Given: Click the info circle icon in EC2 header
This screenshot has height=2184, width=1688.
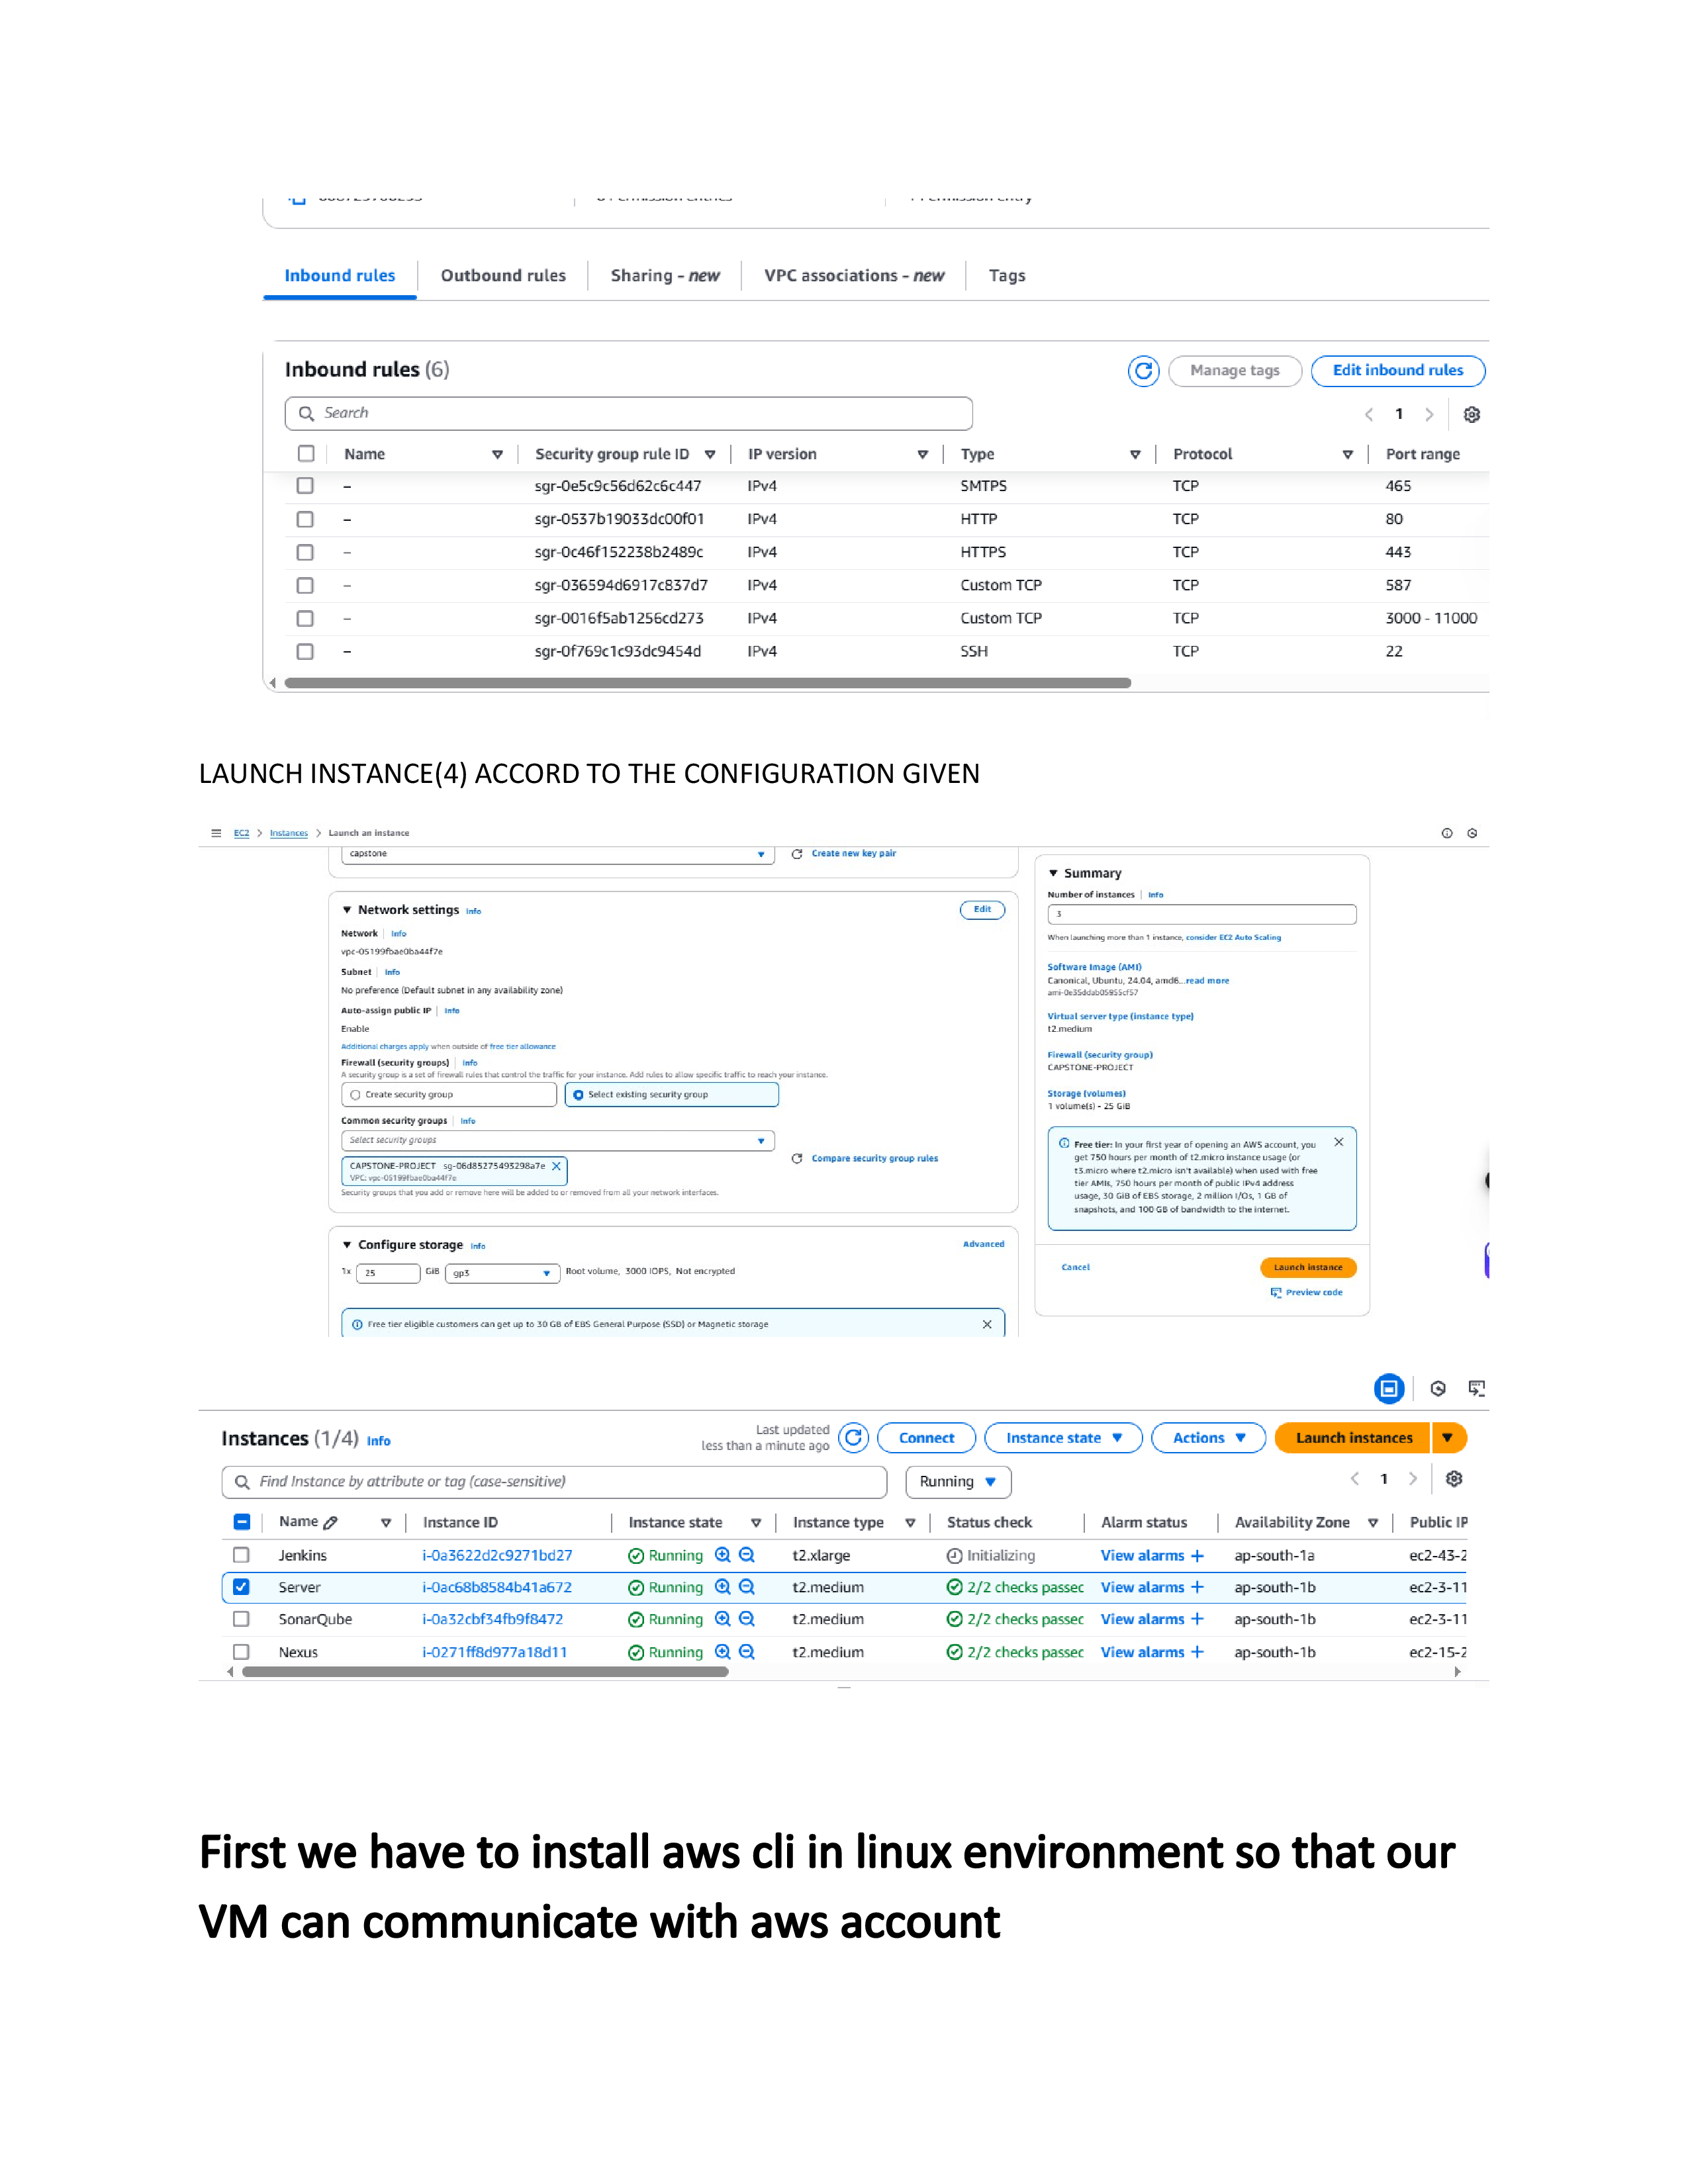Looking at the screenshot, I should coord(1447,834).
